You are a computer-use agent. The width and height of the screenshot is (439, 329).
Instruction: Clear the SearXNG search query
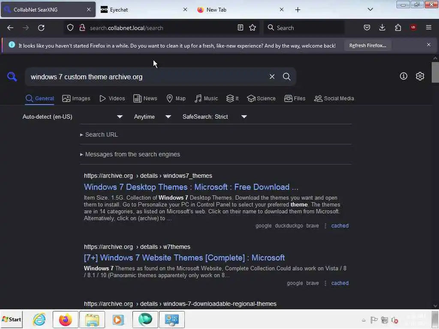point(272,76)
